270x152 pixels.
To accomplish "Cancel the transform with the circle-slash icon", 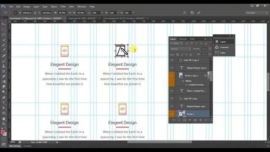I will 192,13.
